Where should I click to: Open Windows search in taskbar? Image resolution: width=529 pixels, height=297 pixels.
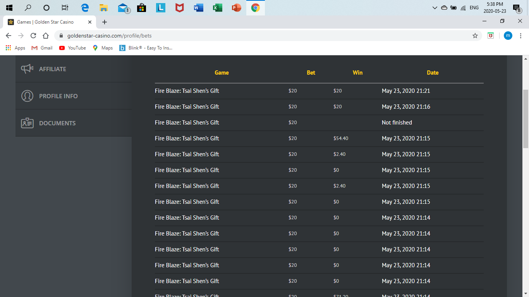[28, 8]
